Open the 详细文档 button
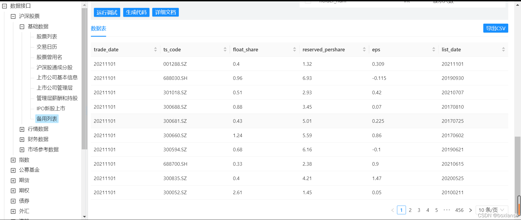The width and height of the screenshot is (521, 220). 166,12
